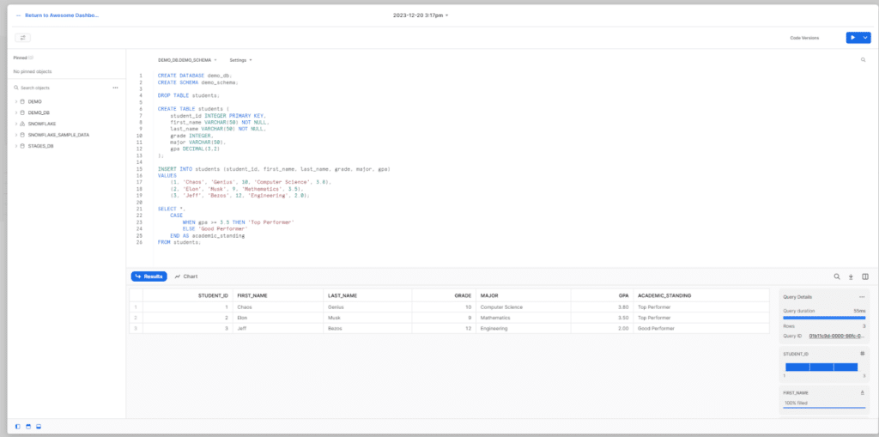The width and height of the screenshot is (879, 437).
Task: Toggle the left sidebar panel icon at bottom
Action: pyautogui.click(x=18, y=427)
